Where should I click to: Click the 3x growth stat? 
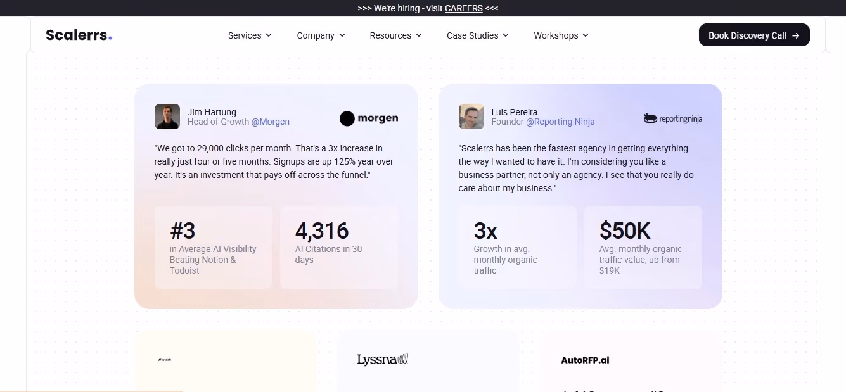coord(518,247)
